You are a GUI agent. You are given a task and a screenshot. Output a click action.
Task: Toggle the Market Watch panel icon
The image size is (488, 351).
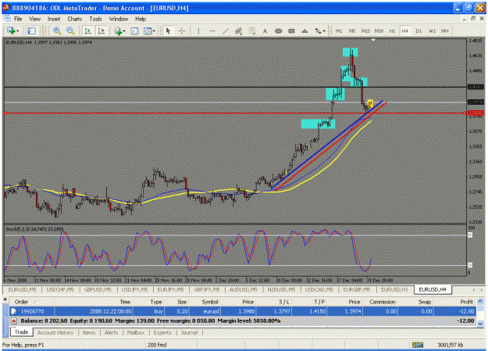[32, 30]
